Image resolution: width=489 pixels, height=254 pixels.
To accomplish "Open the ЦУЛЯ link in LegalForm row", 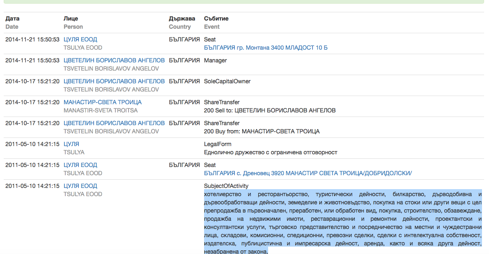I will 71,144.
